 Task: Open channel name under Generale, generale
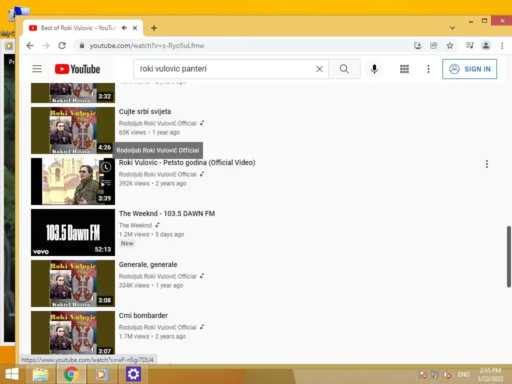pyautogui.click(x=157, y=276)
